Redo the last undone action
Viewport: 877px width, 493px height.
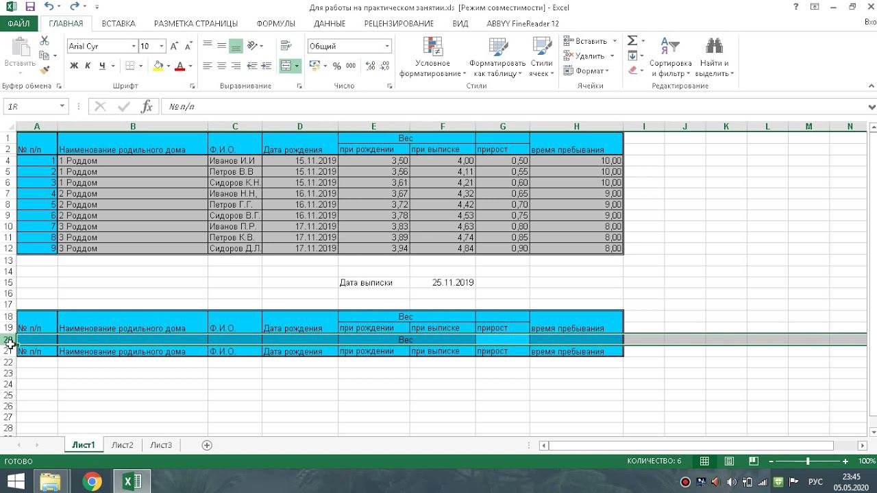pyautogui.click(x=75, y=7)
